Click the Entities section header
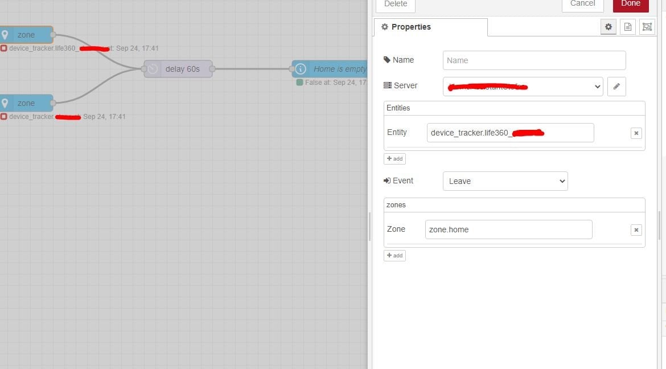This screenshot has height=369, width=666. 515,108
